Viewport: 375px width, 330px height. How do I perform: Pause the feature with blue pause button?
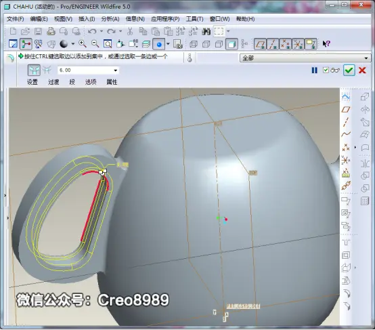click(314, 70)
